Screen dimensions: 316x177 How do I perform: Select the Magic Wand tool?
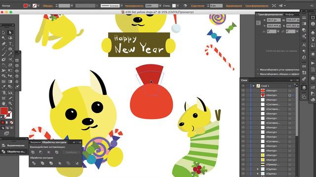tap(3, 38)
